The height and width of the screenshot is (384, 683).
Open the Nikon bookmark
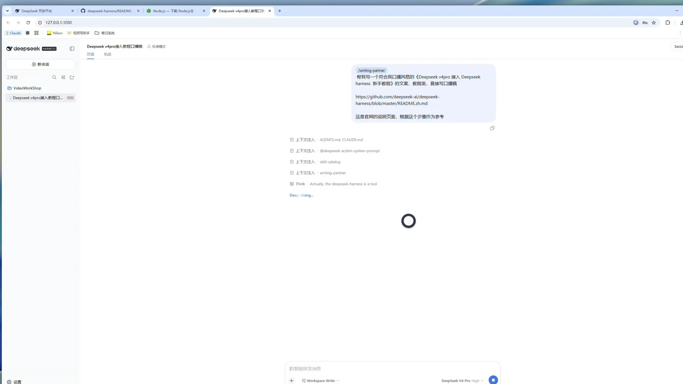click(x=55, y=33)
